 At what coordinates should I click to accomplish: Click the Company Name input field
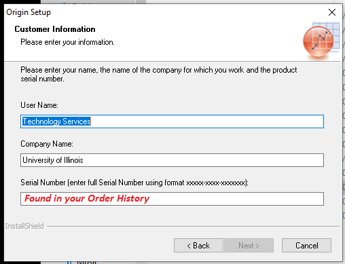pyautogui.click(x=172, y=160)
